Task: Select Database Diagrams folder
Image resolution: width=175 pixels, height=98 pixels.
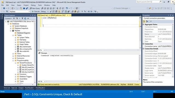Action: (24, 33)
